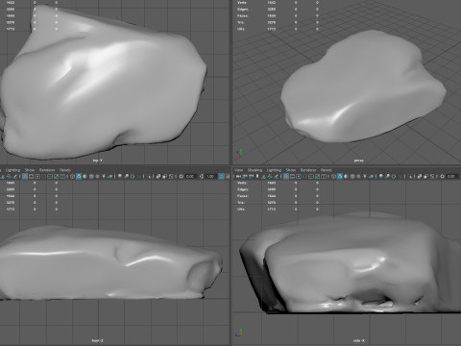461x346 pixels.
Task: Click axis orientation gizmo in persp view
Action: [239, 154]
